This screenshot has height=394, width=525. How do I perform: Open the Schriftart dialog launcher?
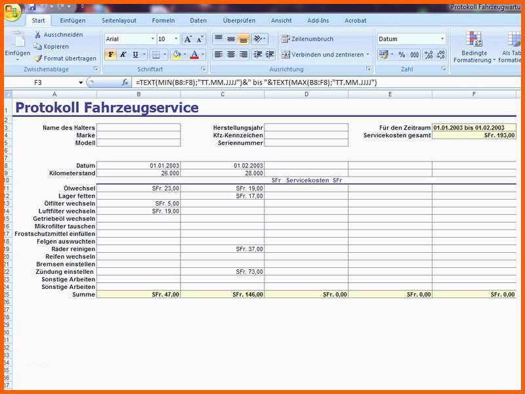pyautogui.click(x=203, y=68)
